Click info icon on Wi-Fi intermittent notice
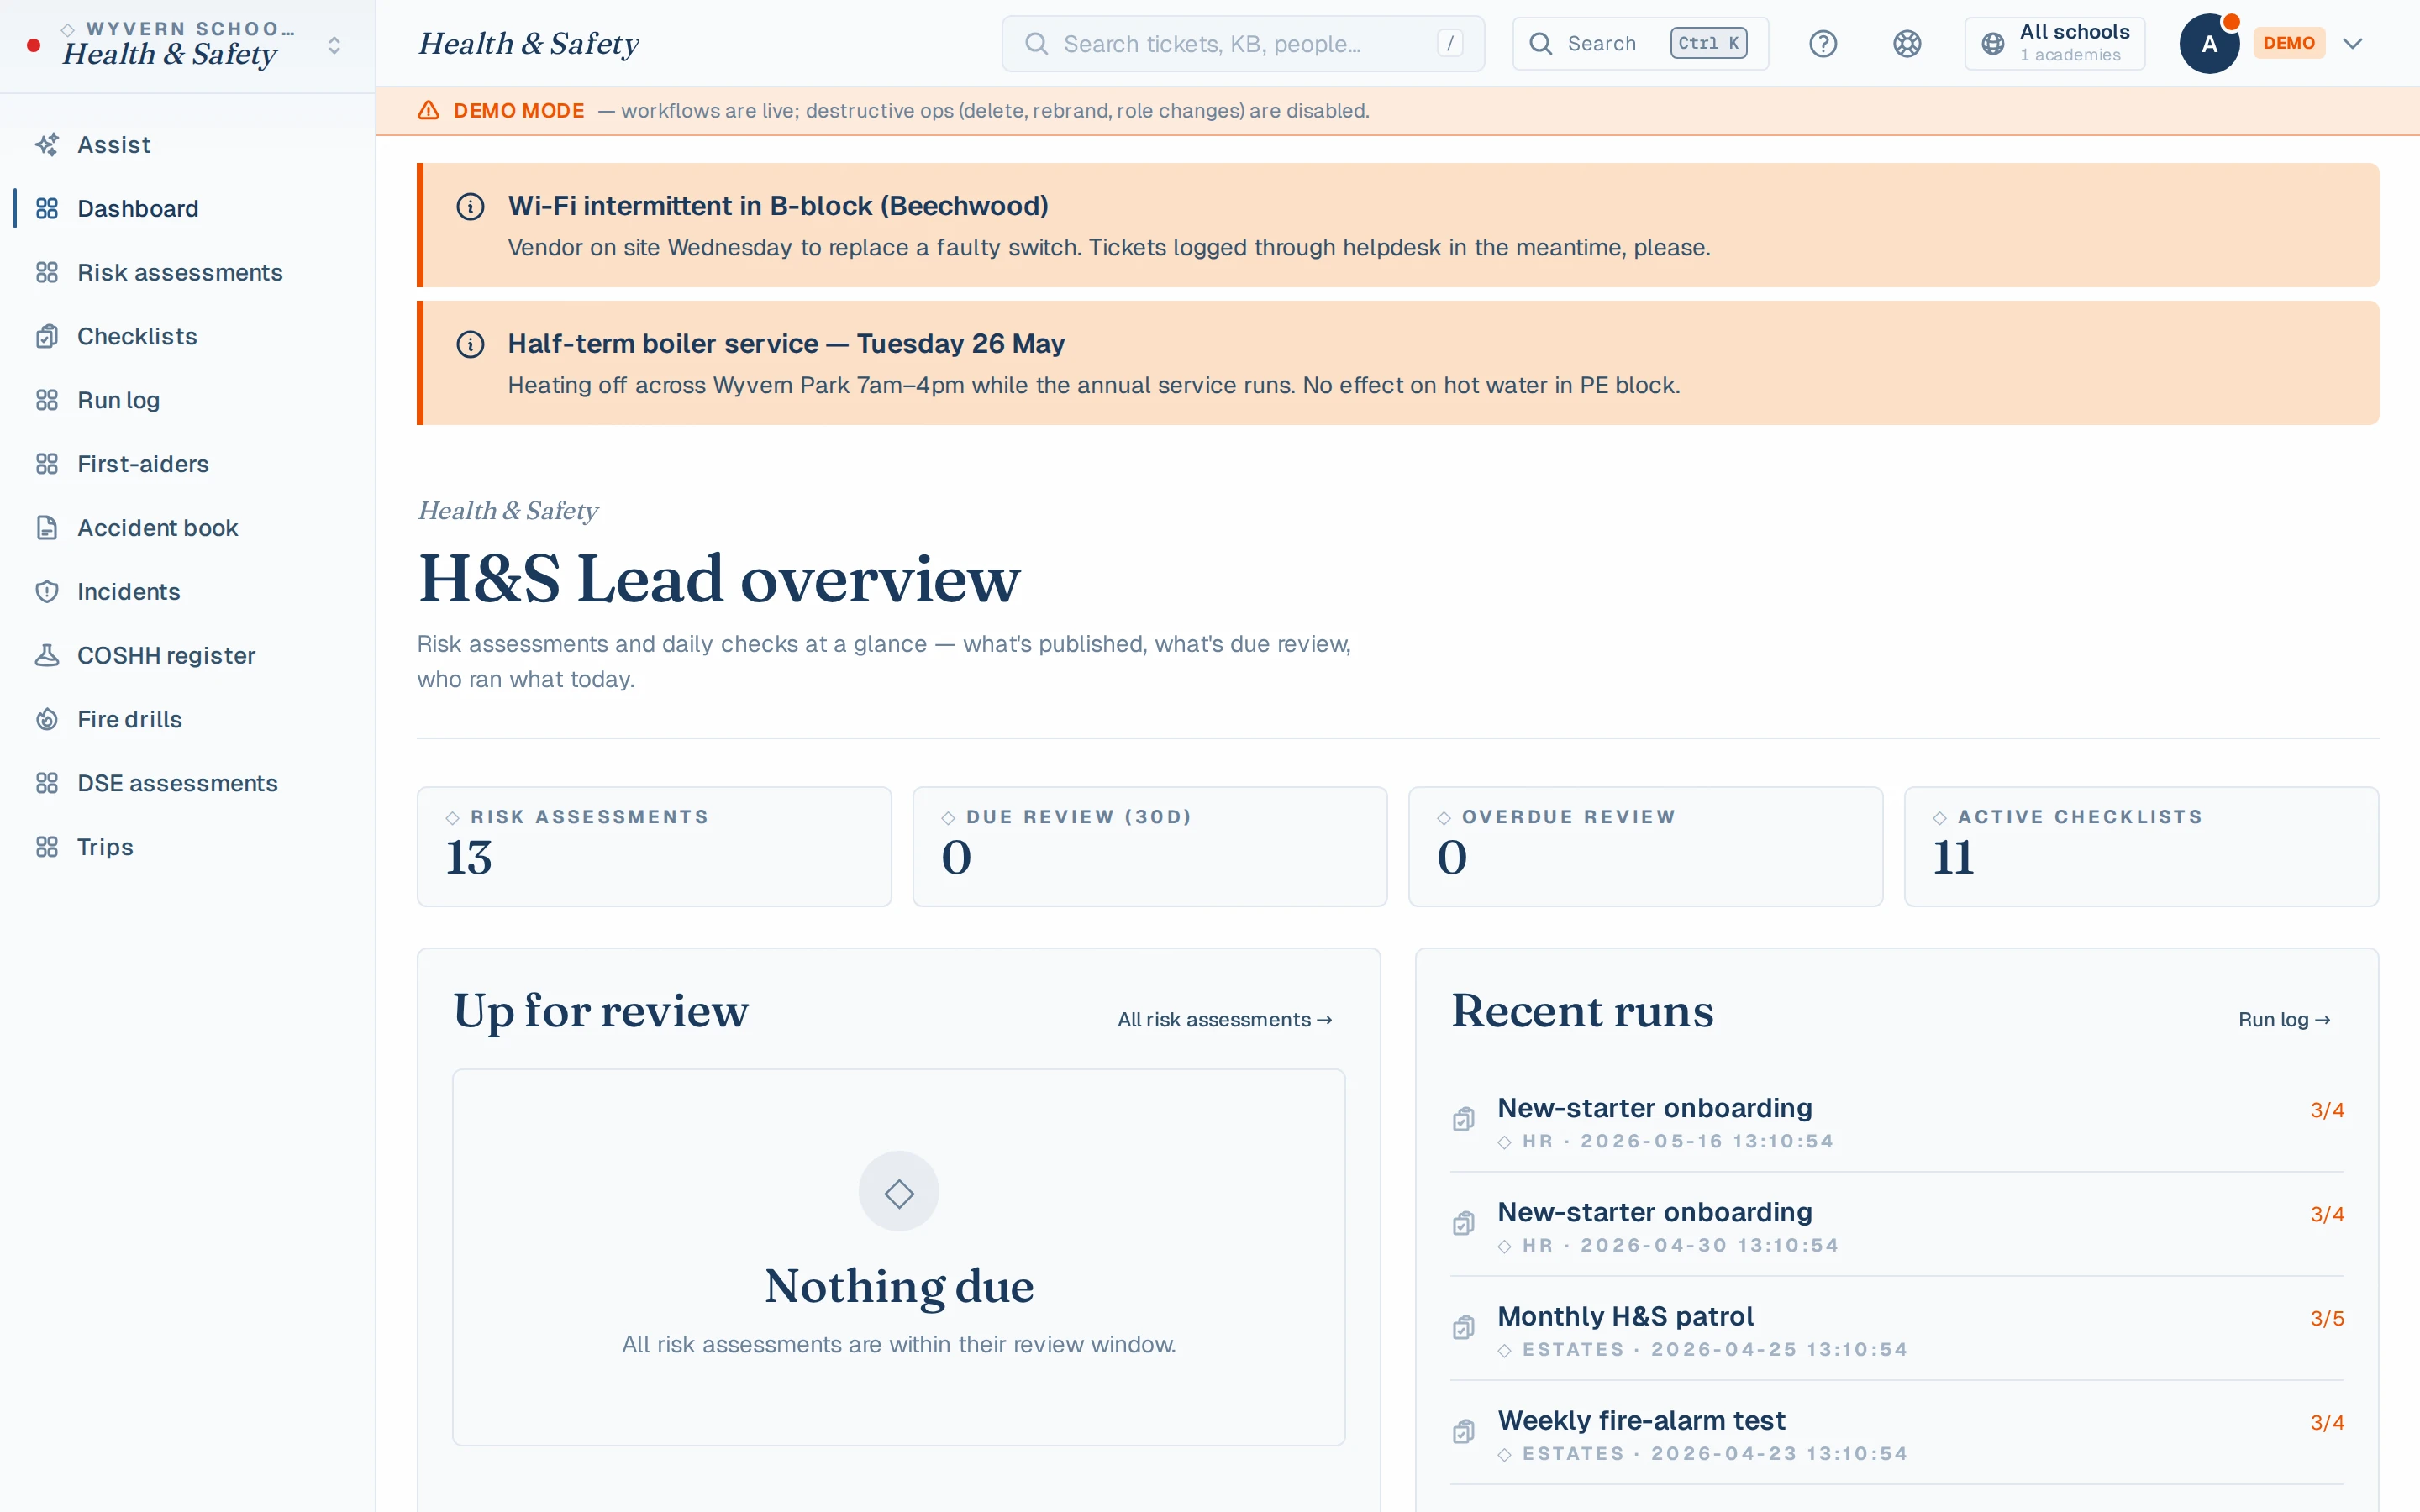Screen dimensions: 2420x1512 470,207
